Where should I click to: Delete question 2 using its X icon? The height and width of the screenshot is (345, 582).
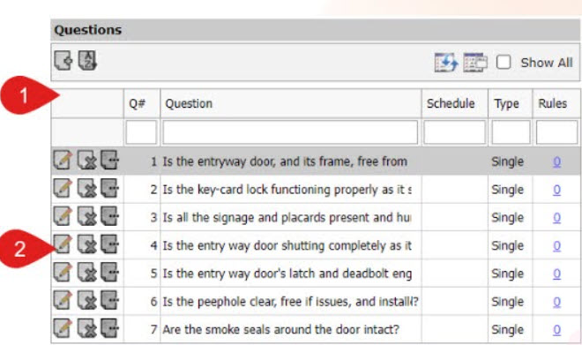tap(86, 189)
